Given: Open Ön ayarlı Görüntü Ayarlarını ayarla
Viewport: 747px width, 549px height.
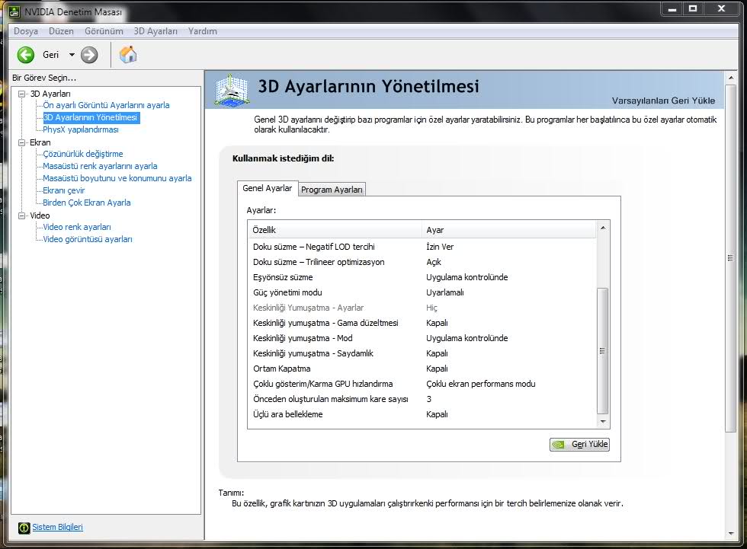Looking at the screenshot, I should pos(106,105).
